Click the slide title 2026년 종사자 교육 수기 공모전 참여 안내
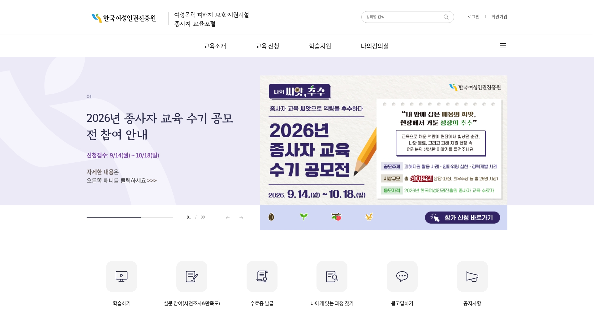This screenshot has height=334, width=594. click(160, 126)
